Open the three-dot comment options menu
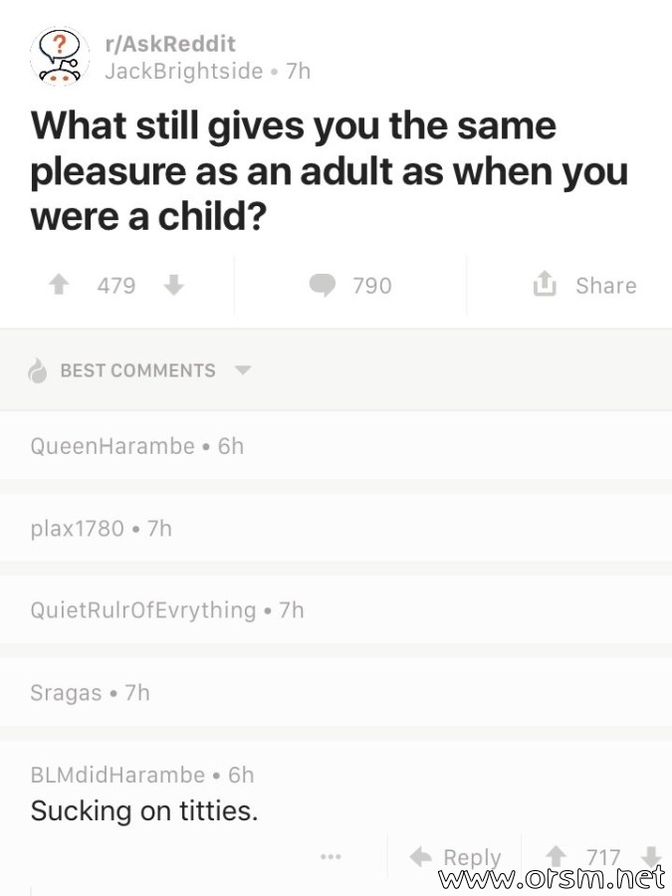672x896 pixels. 331,856
